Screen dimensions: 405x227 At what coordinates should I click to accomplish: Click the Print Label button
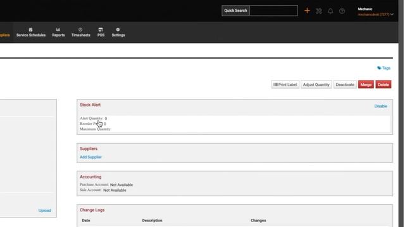285,84
